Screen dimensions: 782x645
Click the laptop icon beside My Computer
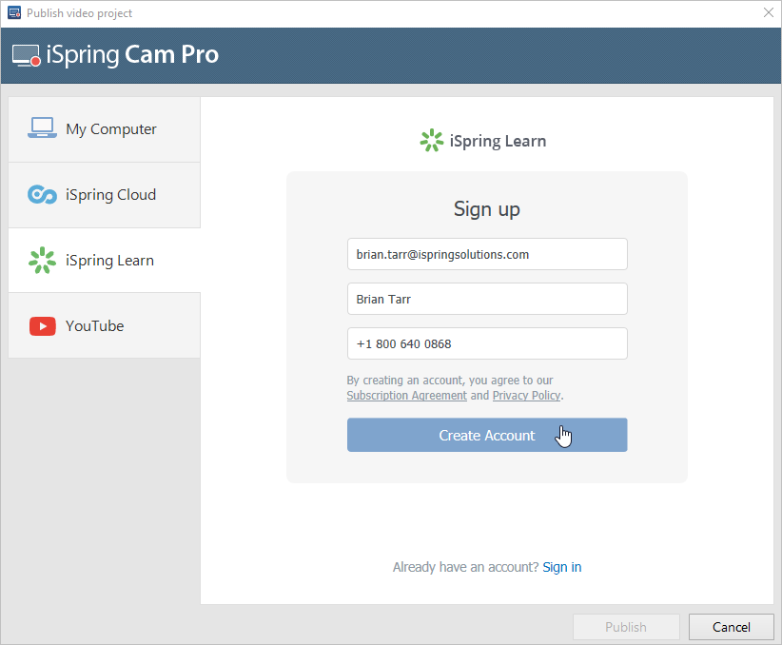pos(42,128)
